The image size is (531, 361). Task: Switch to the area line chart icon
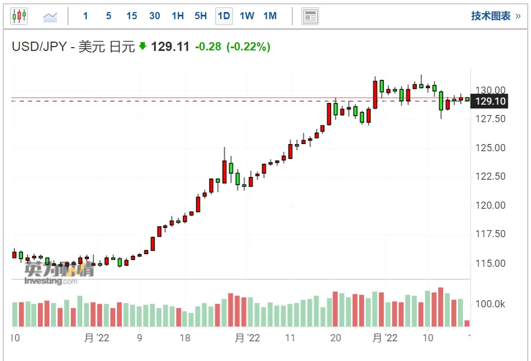pyautogui.click(x=50, y=16)
